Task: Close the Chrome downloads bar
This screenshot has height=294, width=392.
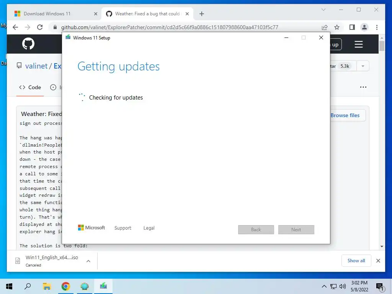Action: click(x=378, y=261)
